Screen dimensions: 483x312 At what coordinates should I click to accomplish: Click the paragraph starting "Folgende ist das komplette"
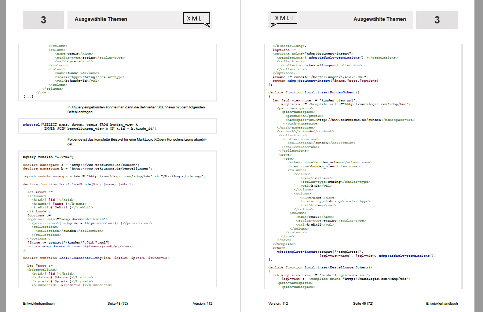(x=136, y=142)
